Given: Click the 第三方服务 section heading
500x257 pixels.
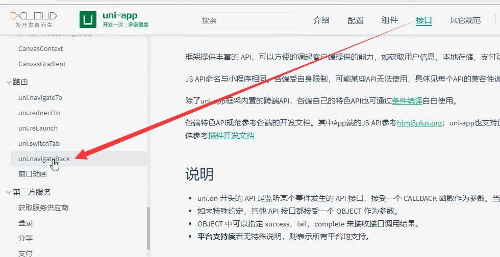Looking at the screenshot, I should click(32, 192).
